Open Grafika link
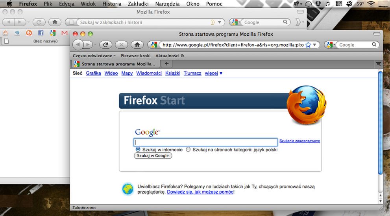The image size is (390, 216). pos(93,73)
